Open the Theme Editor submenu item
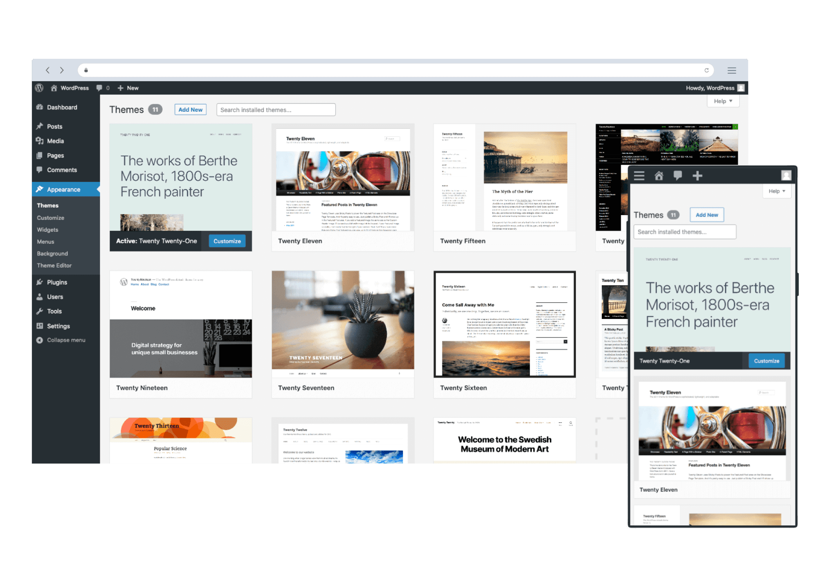 pos(54,265)
